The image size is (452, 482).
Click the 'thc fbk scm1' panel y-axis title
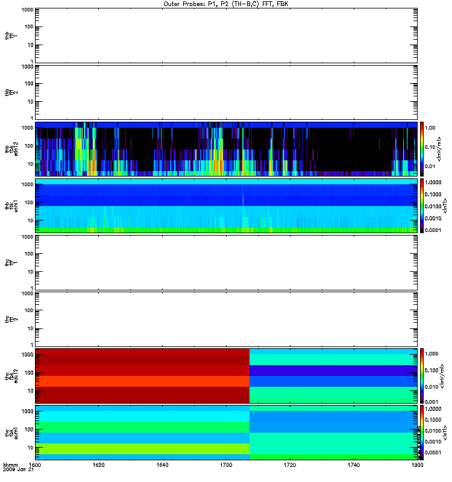click(11, 433)
